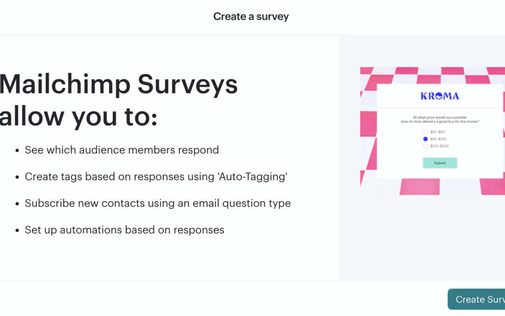The image size is (505, 316).
Task: Click "See which audience members respond" bullet
Action: point(122,150)
